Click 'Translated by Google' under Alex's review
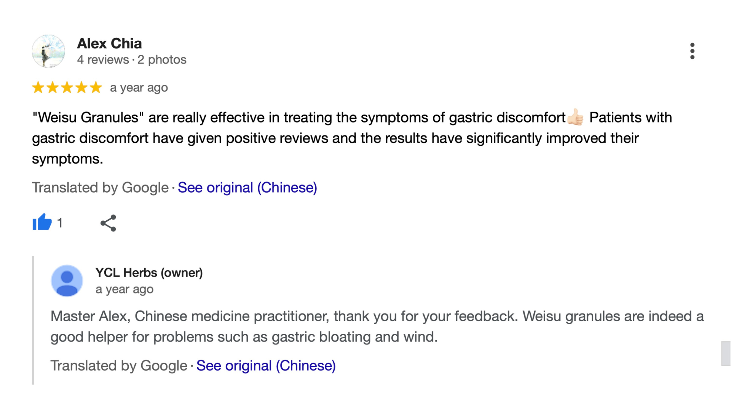The width and height of the screenshot is (731, 411). click(x=100, y=188)
